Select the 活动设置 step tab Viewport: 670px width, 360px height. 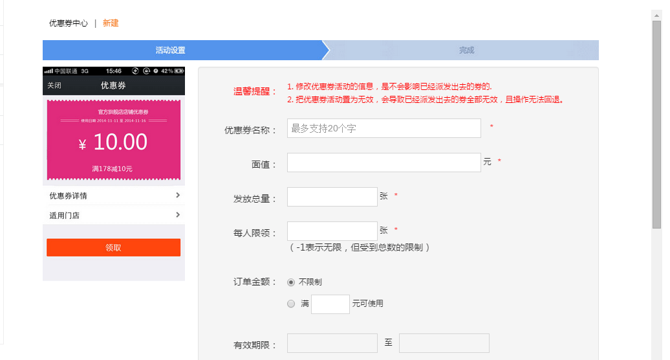182,50
